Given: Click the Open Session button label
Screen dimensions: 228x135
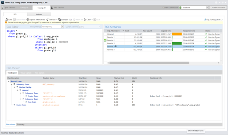Looking at the screenshot, I should point(9,8).
